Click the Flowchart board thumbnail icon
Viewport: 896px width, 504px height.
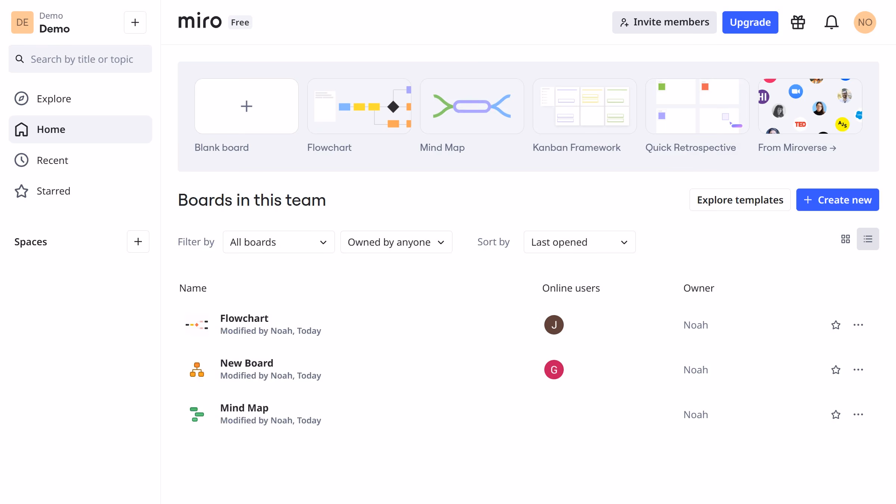pyautogui.click(x=197, y=325)
